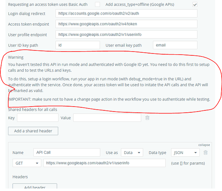The width and height of the screenshot is (222, 191).
Task: Delete the API Call using trash icon
Action: click(x=206, y=152)
